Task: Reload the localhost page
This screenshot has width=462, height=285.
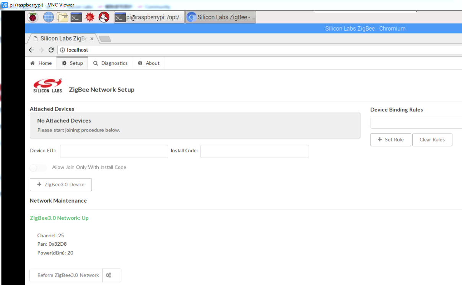Action: [51, 50]
